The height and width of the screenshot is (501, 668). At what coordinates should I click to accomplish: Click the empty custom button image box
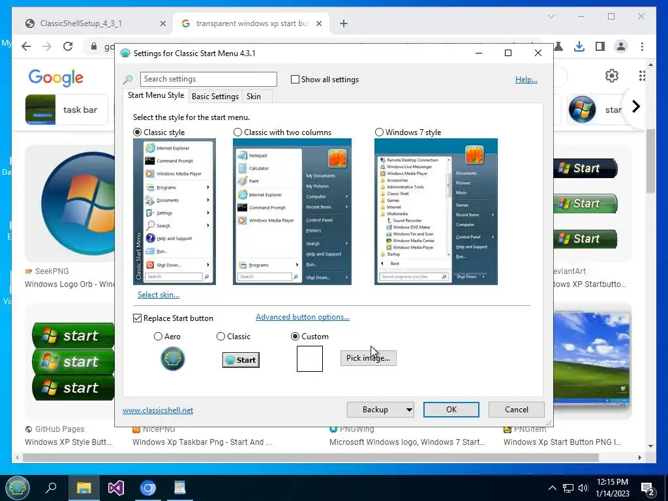[x=310, y=359]
